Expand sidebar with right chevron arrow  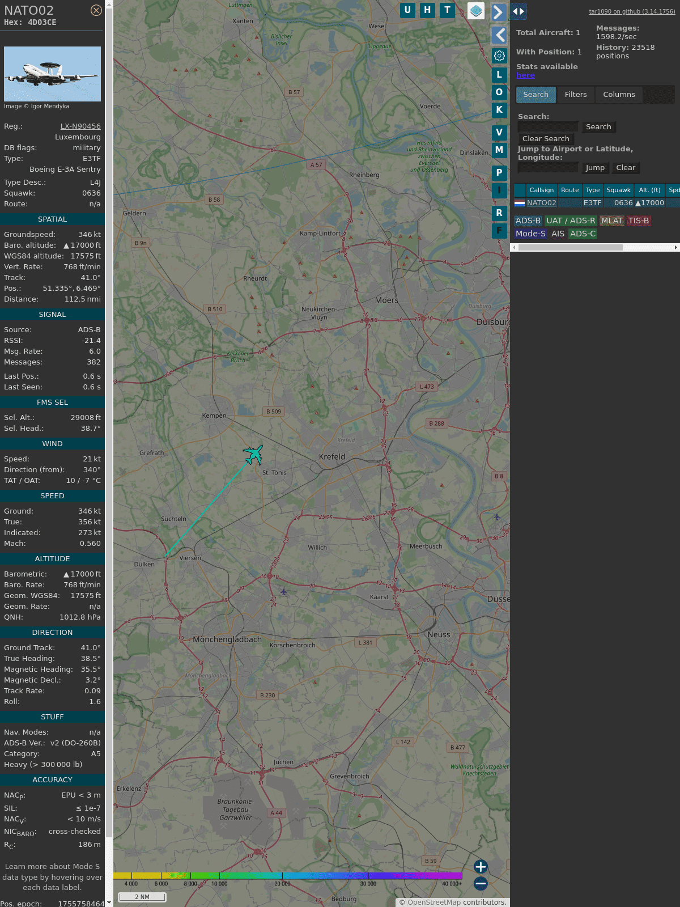click(499, 12)
